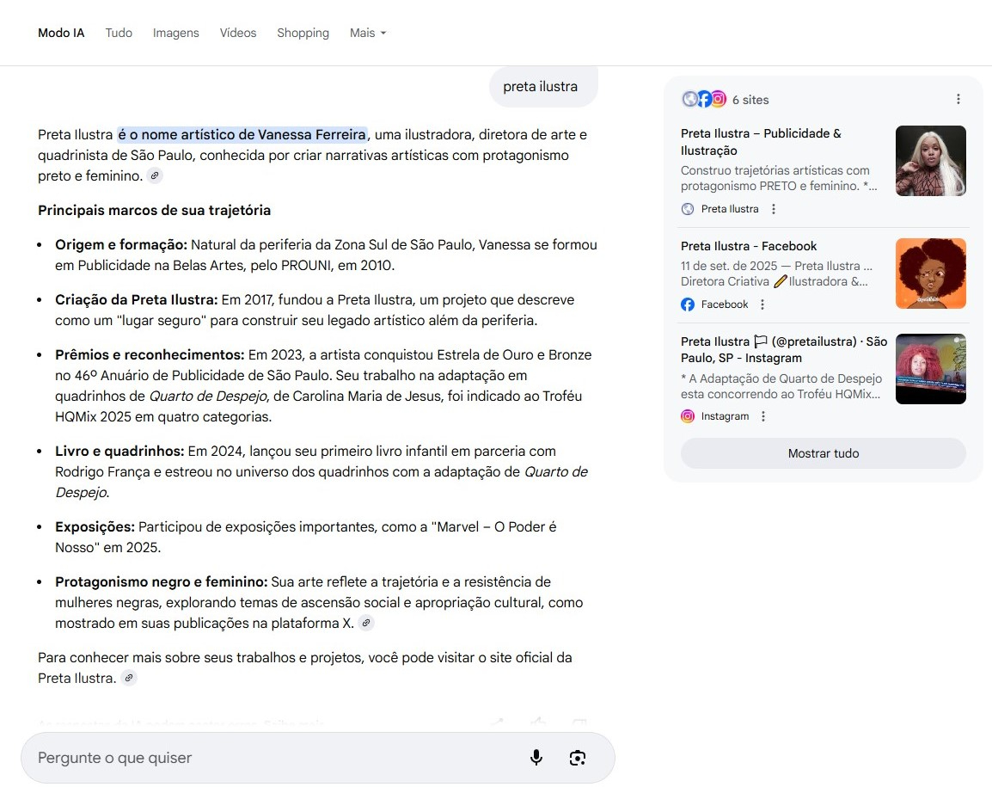The width and height of the screenshot is (992, 787).
Task: Open options menu for Instagram source
Action: (x=763, y=416)
